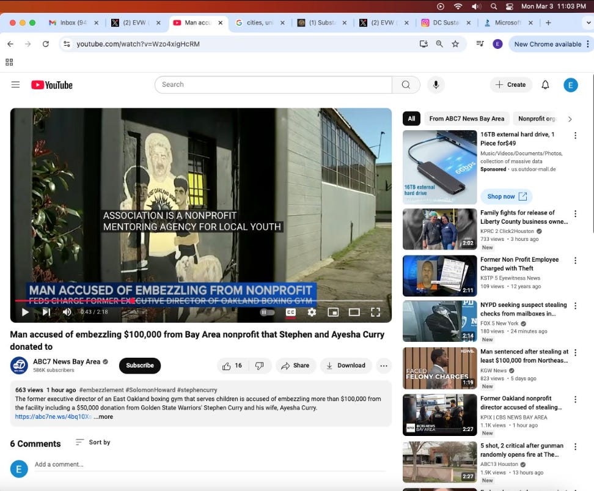The width and height of the screenshot is (594, 491).
Task: Switch to Microsoft browser tab
Action: (x=508, y=23)
